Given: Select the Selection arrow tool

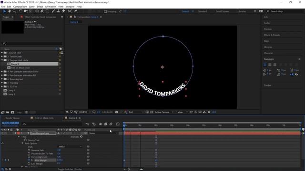Looking at the screenshot, I should [4, 11].
